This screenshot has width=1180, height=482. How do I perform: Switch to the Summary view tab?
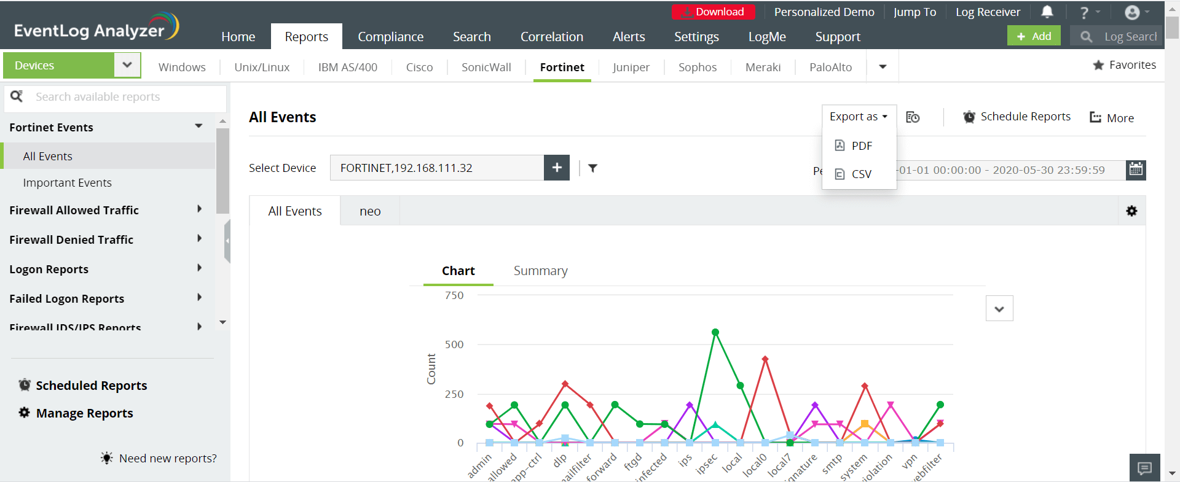(541, 271)
